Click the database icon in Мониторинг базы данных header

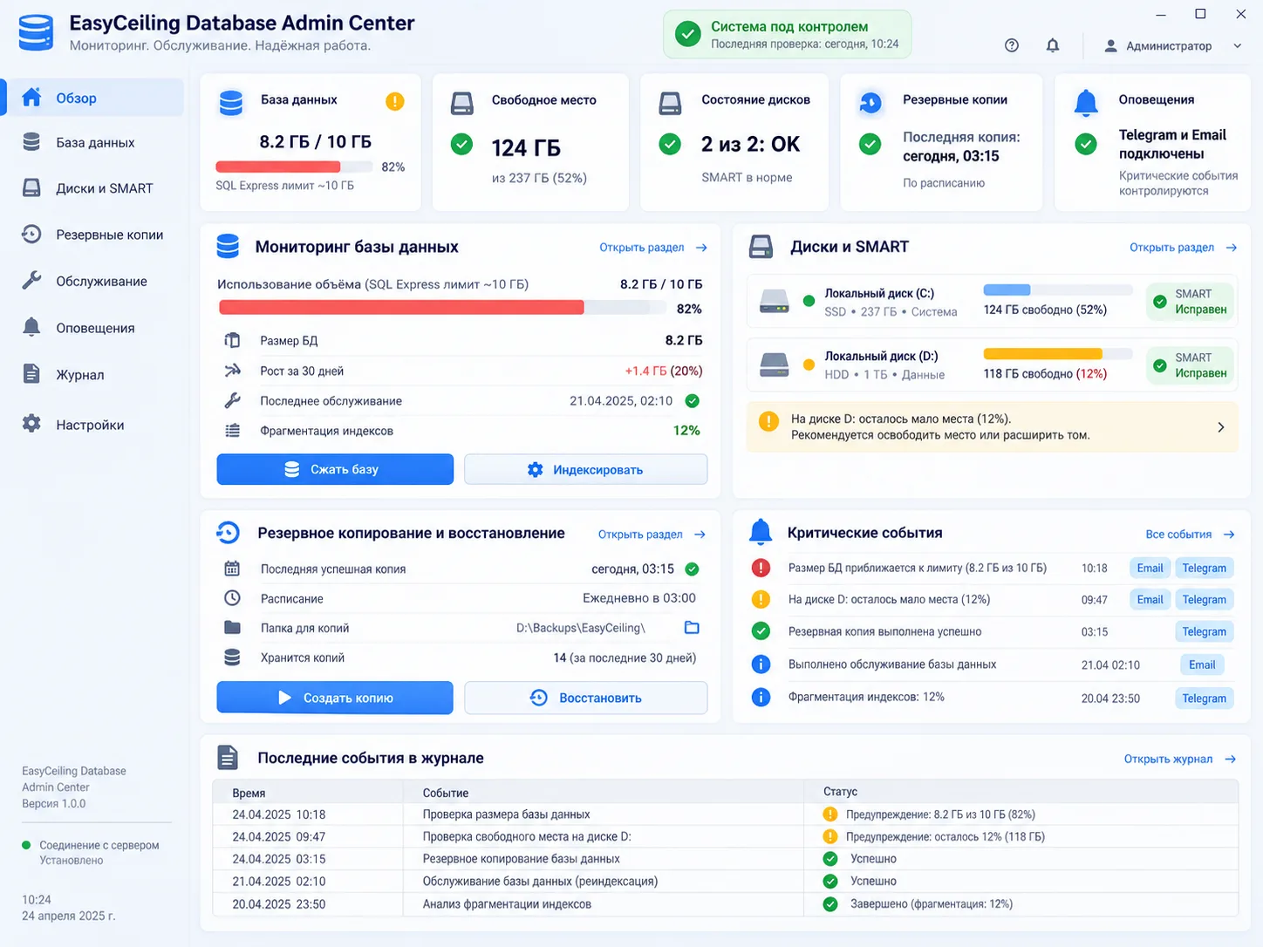click(x=228, y=247)
